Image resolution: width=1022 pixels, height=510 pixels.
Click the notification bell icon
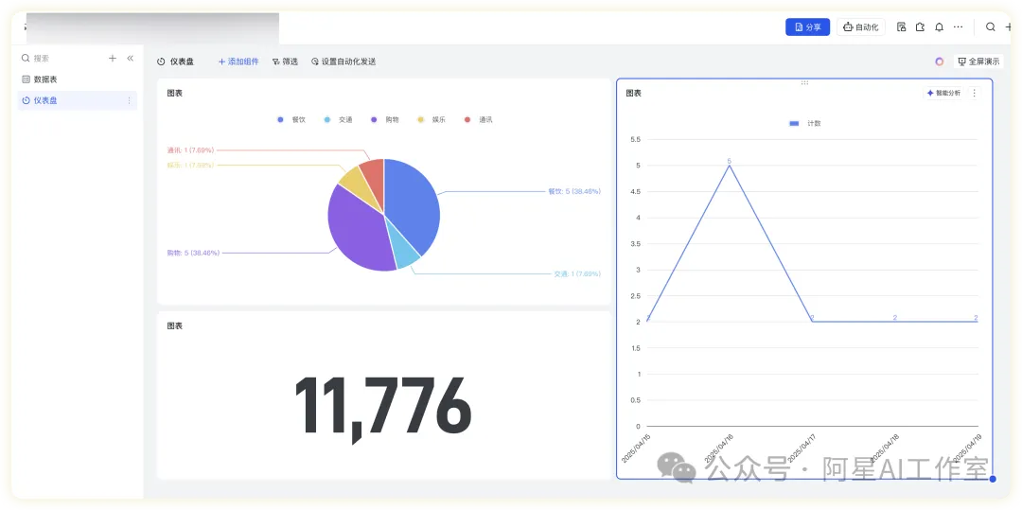coord(939,27)
